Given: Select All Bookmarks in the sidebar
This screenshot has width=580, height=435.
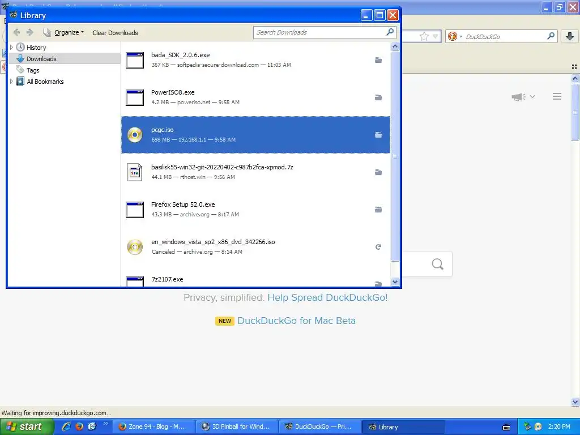Looking at the screenshot, I should pos(45,82).
